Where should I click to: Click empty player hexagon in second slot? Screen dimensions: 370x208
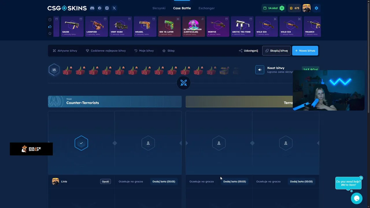click(x=148, y=143)
